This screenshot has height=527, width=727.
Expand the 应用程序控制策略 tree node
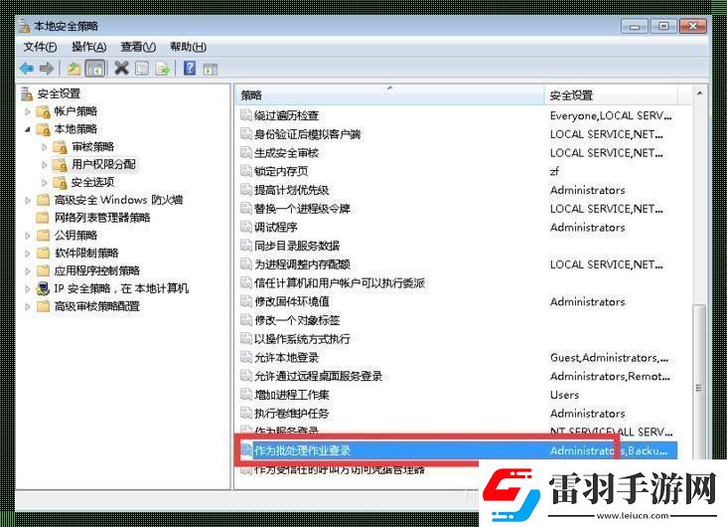pyautogui.click(x=28, y=271)
